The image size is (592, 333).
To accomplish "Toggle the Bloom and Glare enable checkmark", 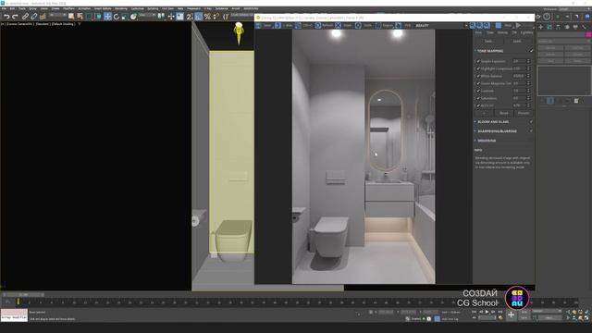I will (531, 121).
